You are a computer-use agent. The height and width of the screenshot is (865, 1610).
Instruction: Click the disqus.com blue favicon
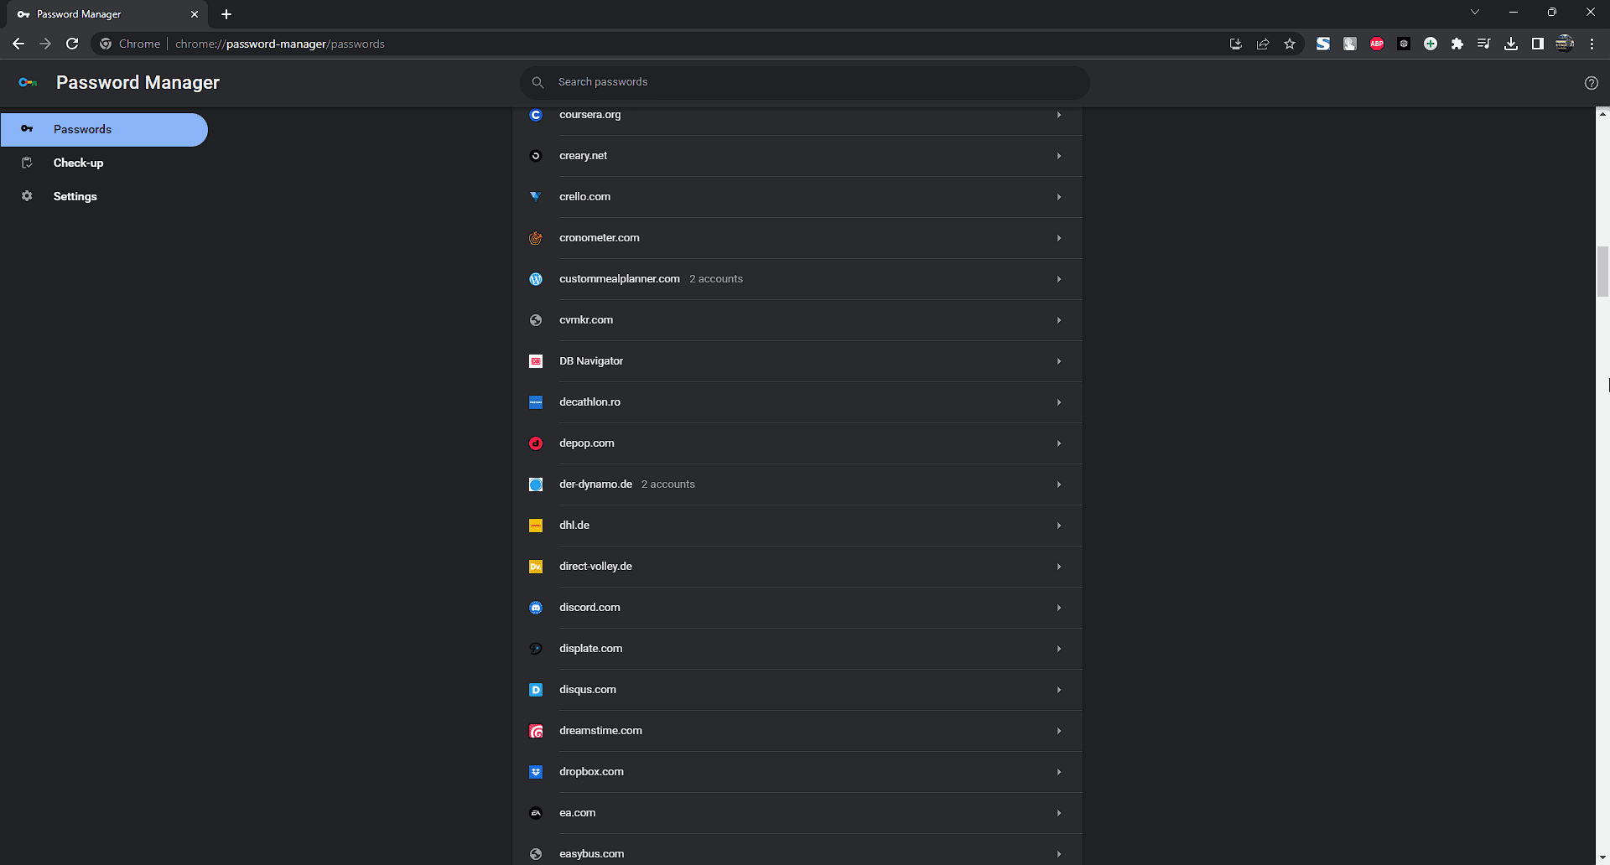tap(536, 690)
